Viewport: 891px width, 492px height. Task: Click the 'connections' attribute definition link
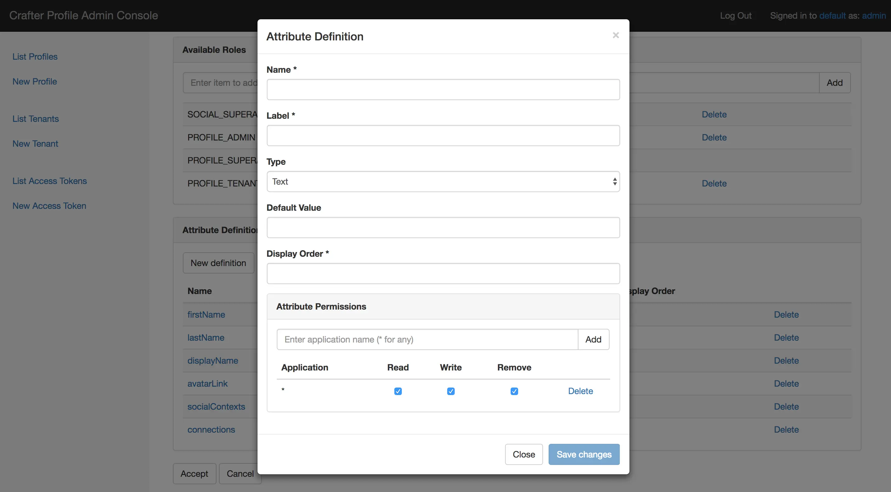[x=211, y=428]
